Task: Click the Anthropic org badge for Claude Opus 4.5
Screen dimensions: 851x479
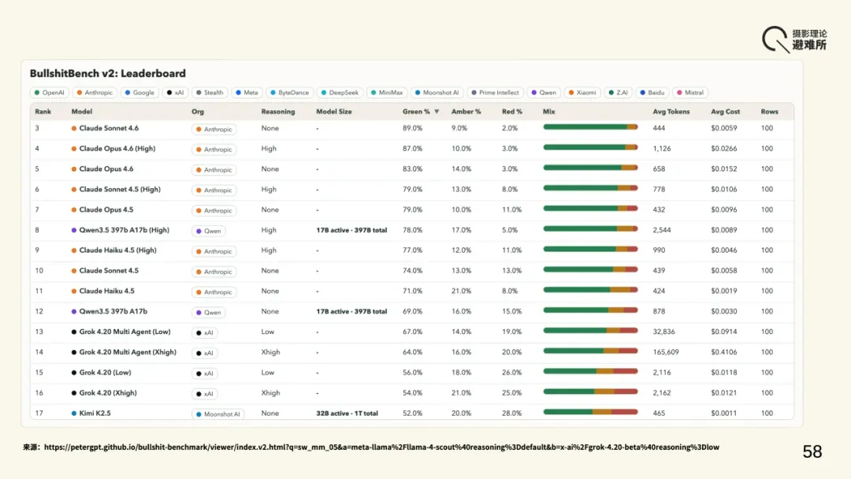Action: click(x=214, y=210)
